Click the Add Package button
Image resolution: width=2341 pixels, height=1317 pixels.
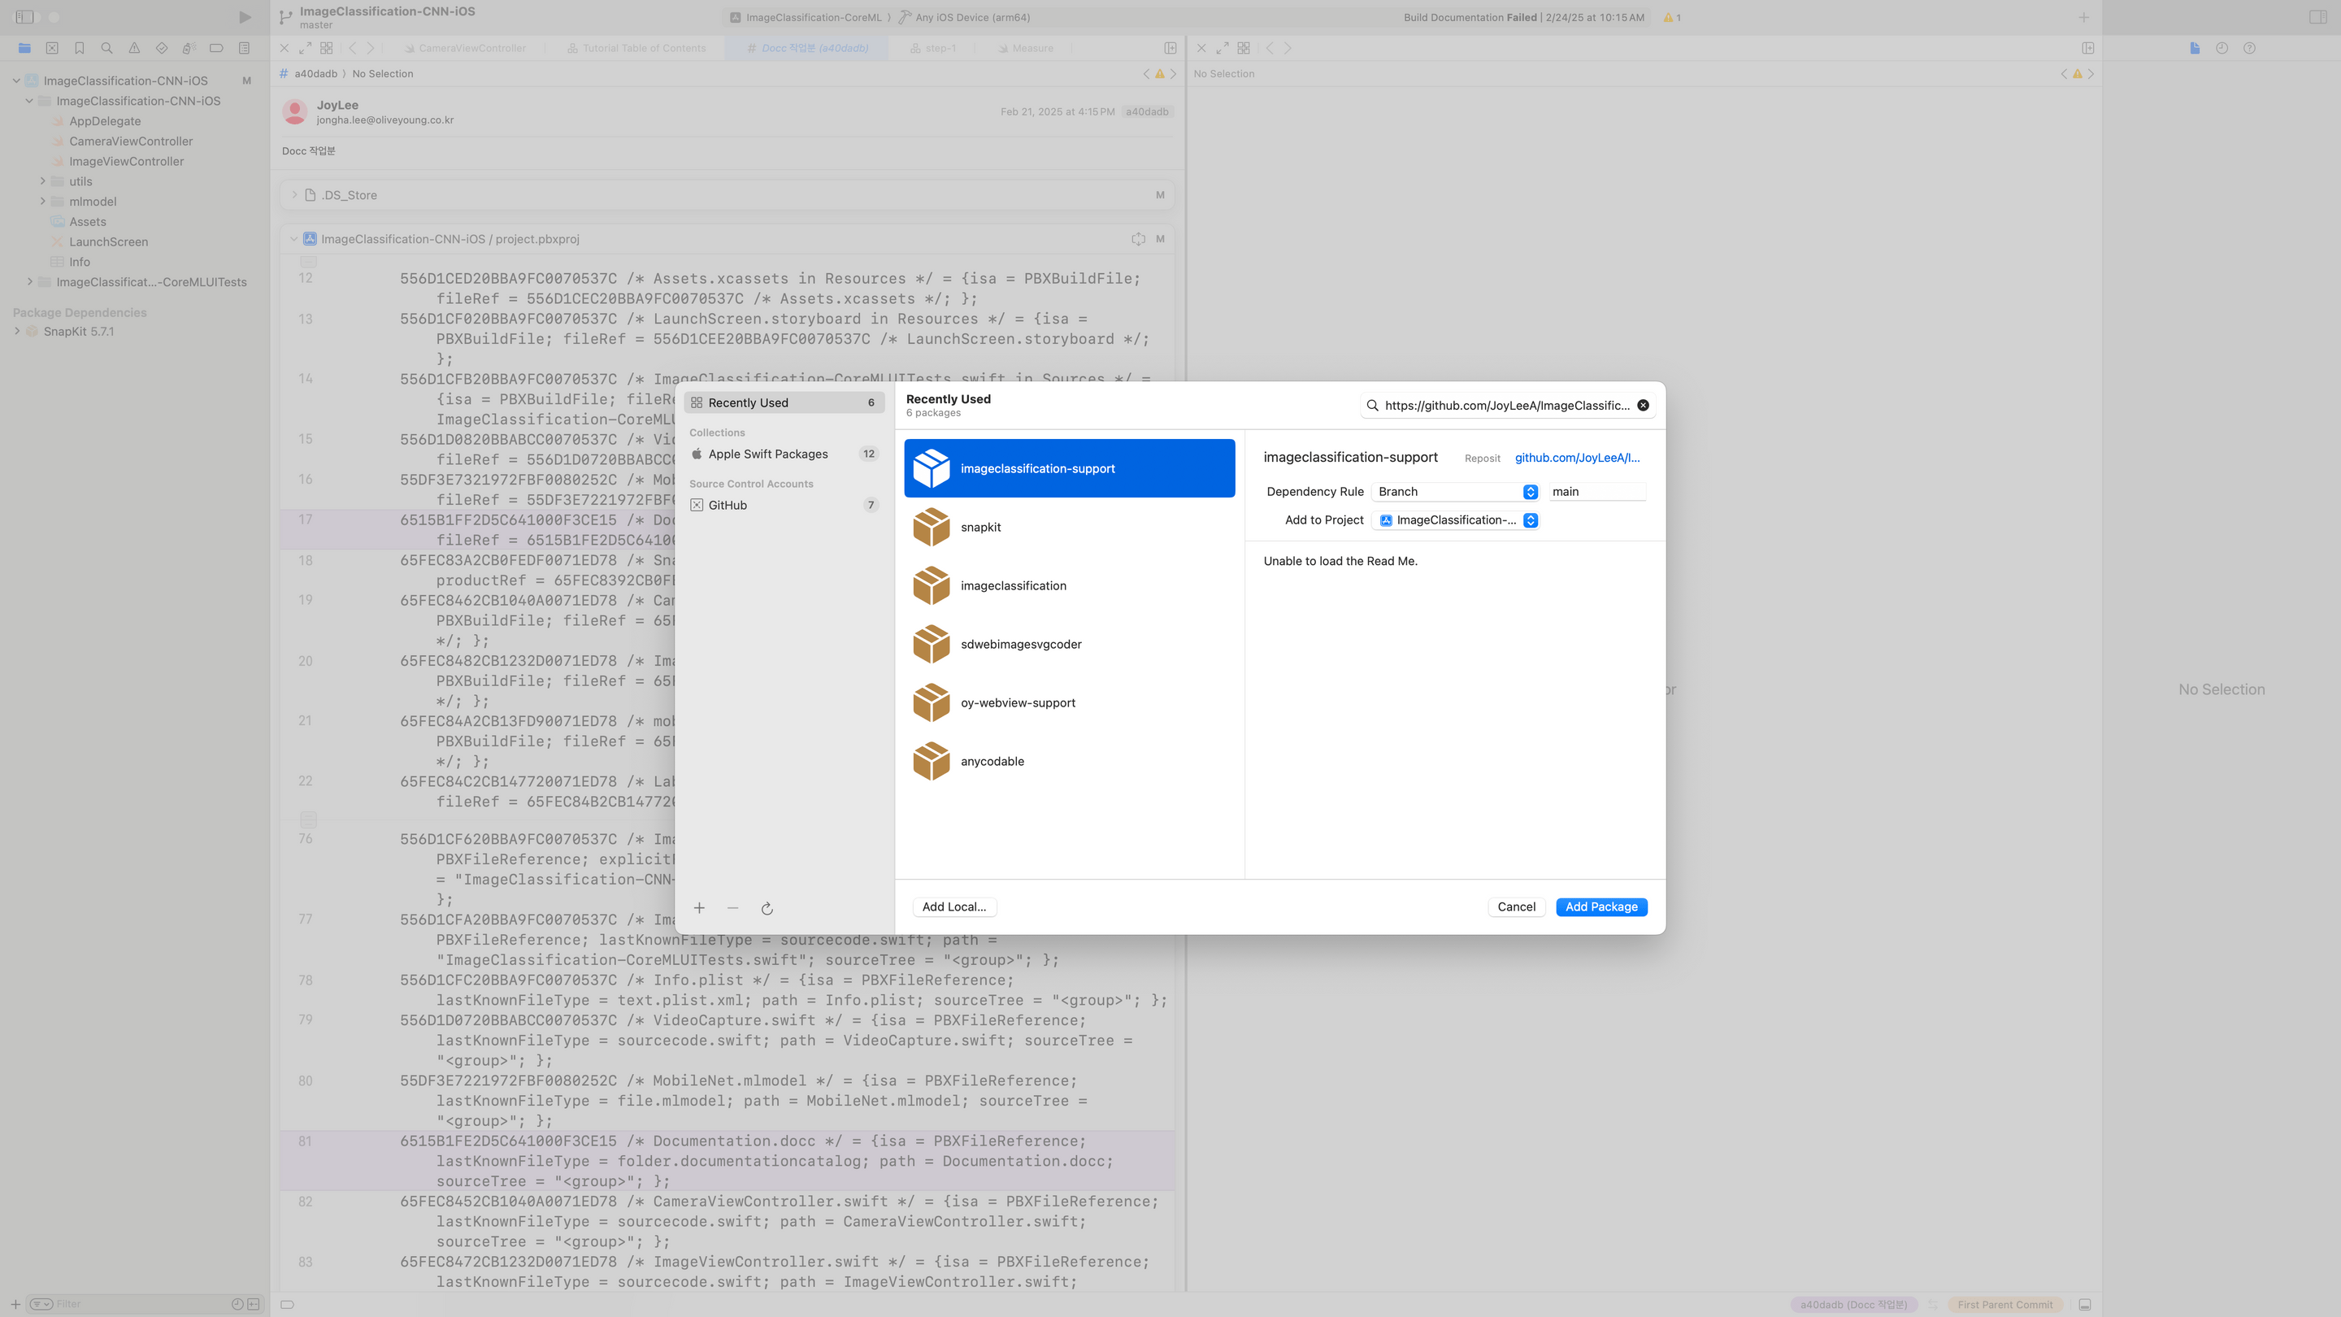click(x=1600, y=907)
